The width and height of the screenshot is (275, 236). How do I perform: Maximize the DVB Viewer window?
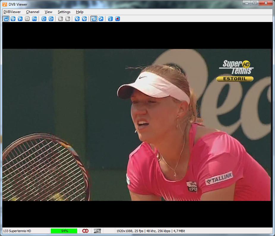pos(255,3)
